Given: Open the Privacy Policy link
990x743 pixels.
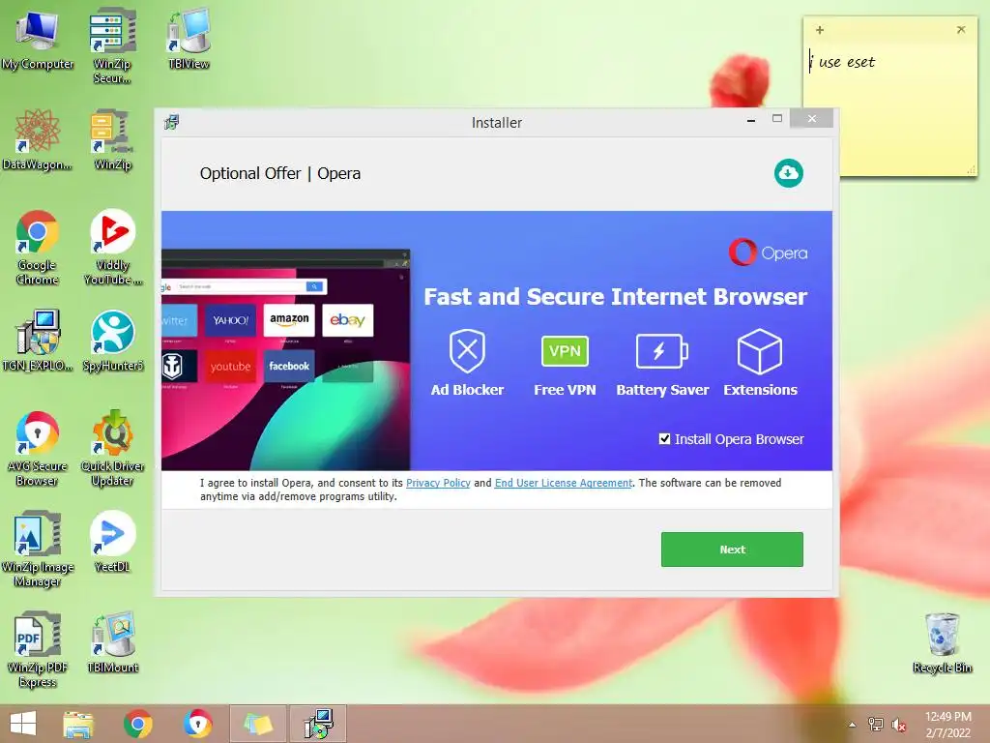Looking at the screenshot, I should 438,483.
